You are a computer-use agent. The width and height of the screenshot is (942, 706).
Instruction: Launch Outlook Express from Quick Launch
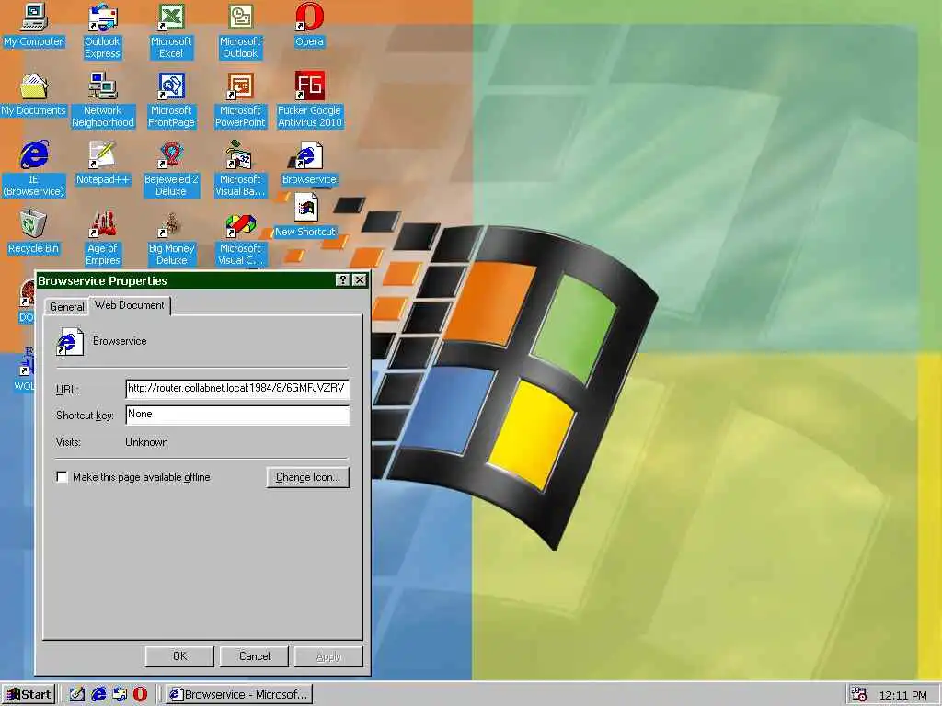[120, 695]
